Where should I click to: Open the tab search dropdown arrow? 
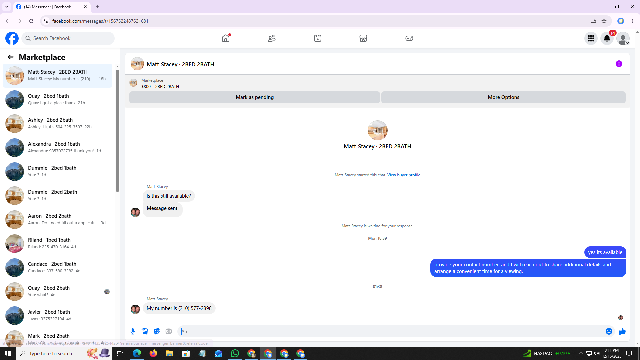7,7
